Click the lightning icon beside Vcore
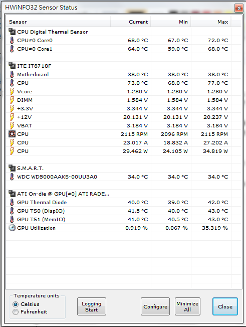246x327 pixels. (x=12, y=92)
